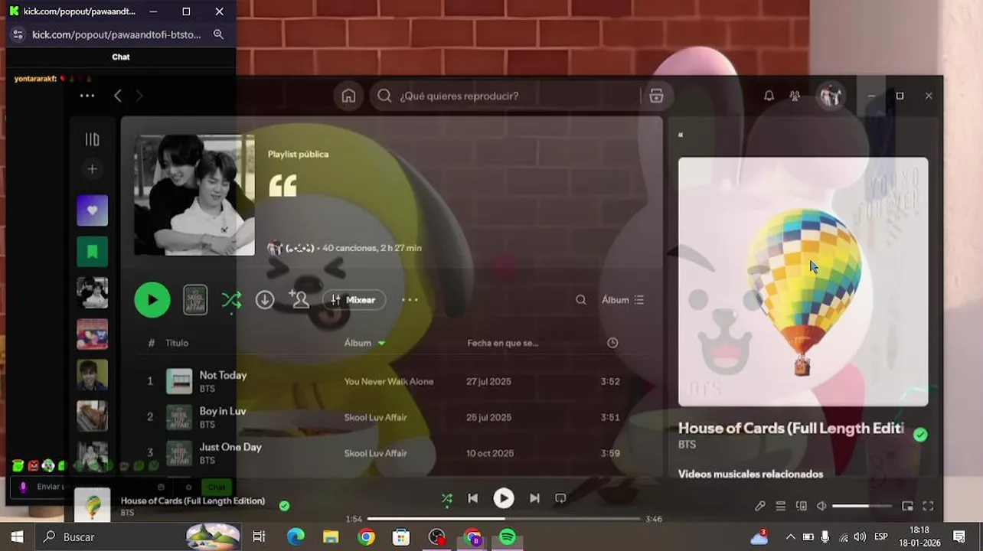Viewport: 983px width, 551px height.
Task: Open Liked Songs heart tile in sidebar
Action: pos(92,210)
